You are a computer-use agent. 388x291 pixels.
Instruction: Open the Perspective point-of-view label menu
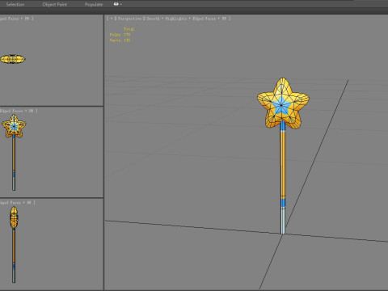click(129, 19)
